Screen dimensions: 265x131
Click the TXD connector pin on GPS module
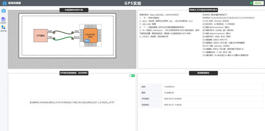(54, 38)
